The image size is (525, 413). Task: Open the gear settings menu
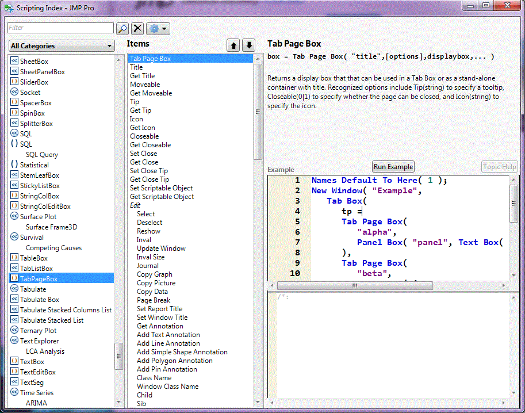point(153,28)
